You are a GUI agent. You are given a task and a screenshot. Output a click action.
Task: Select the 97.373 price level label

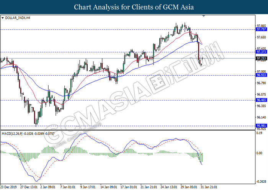261,52
